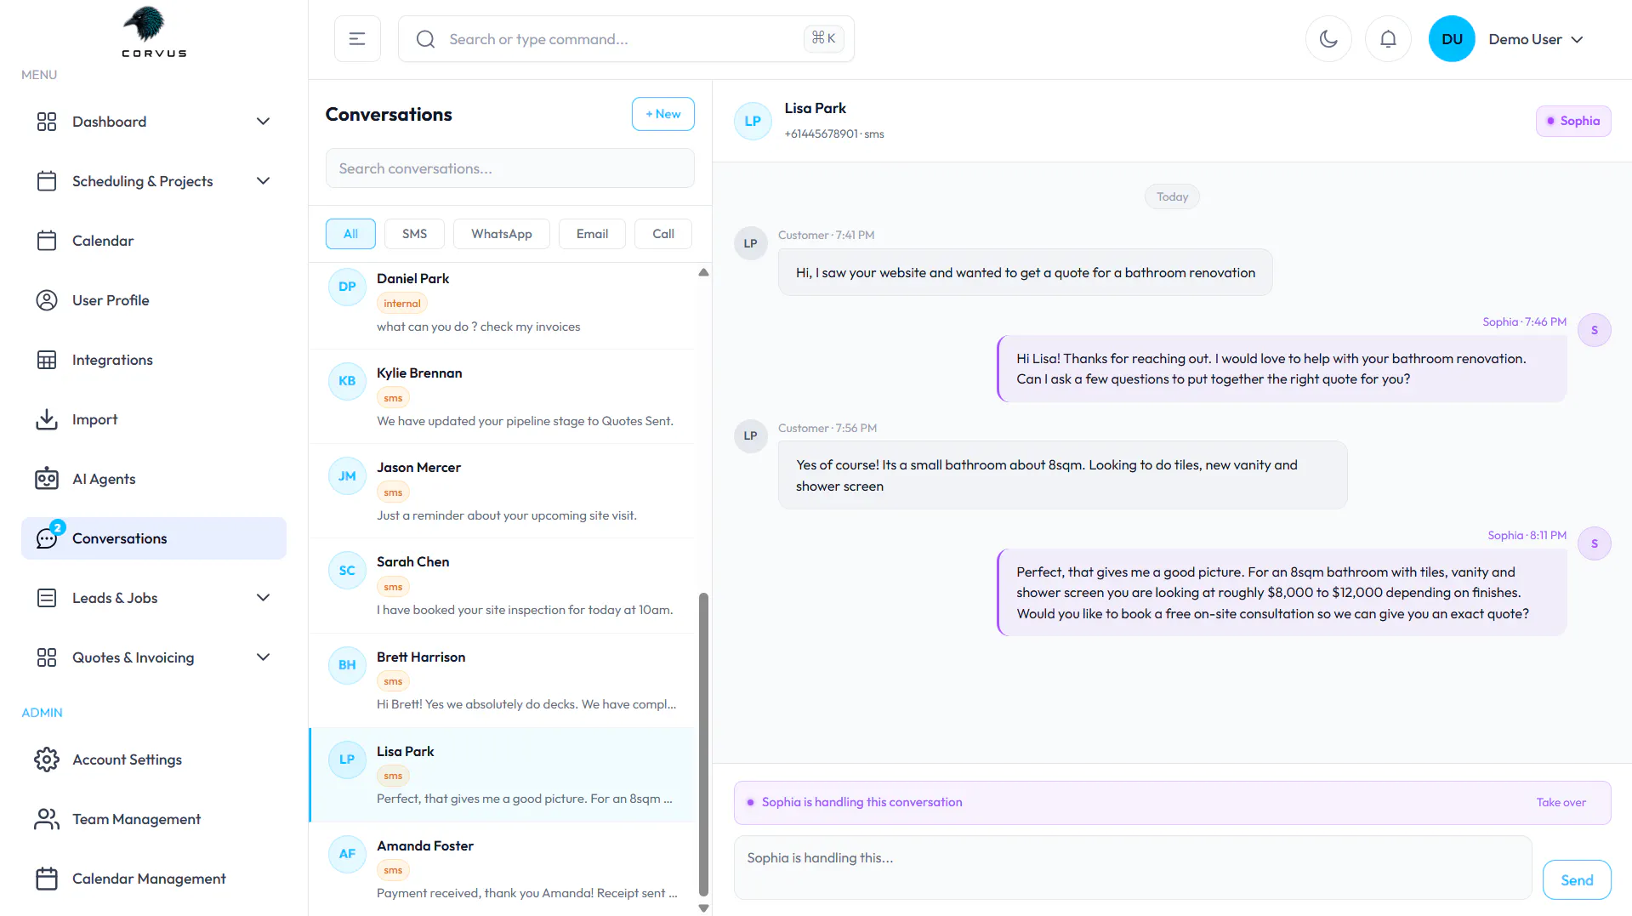
Task: Click the LP avatar in chat header
Action: click(x=753, y=121)
